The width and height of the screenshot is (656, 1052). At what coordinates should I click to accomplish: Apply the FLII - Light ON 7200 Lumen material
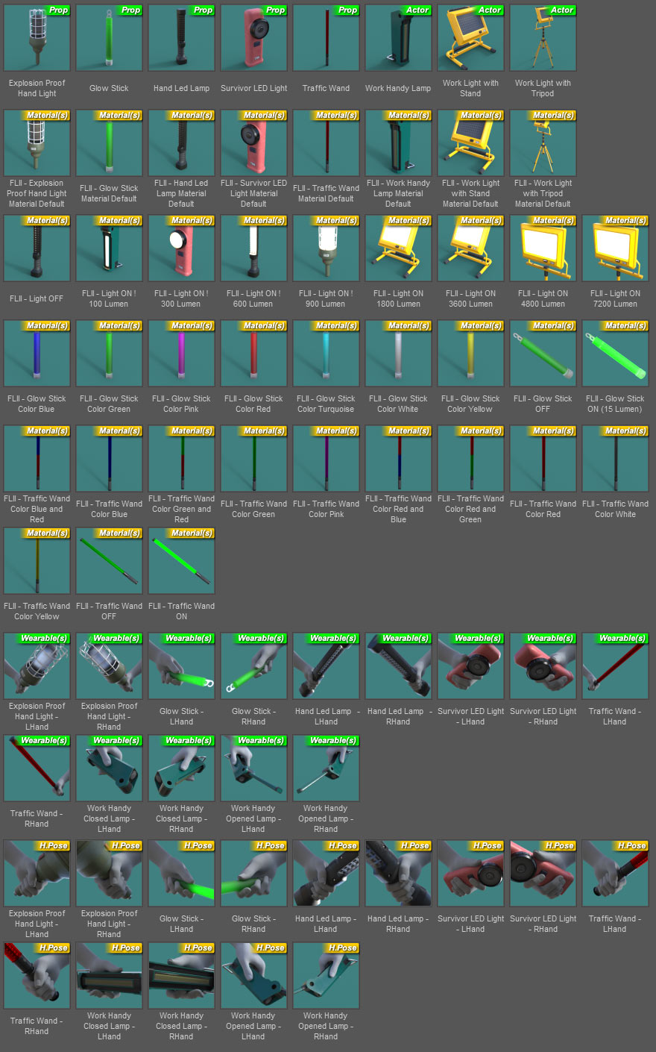click(x=615, y=248)
